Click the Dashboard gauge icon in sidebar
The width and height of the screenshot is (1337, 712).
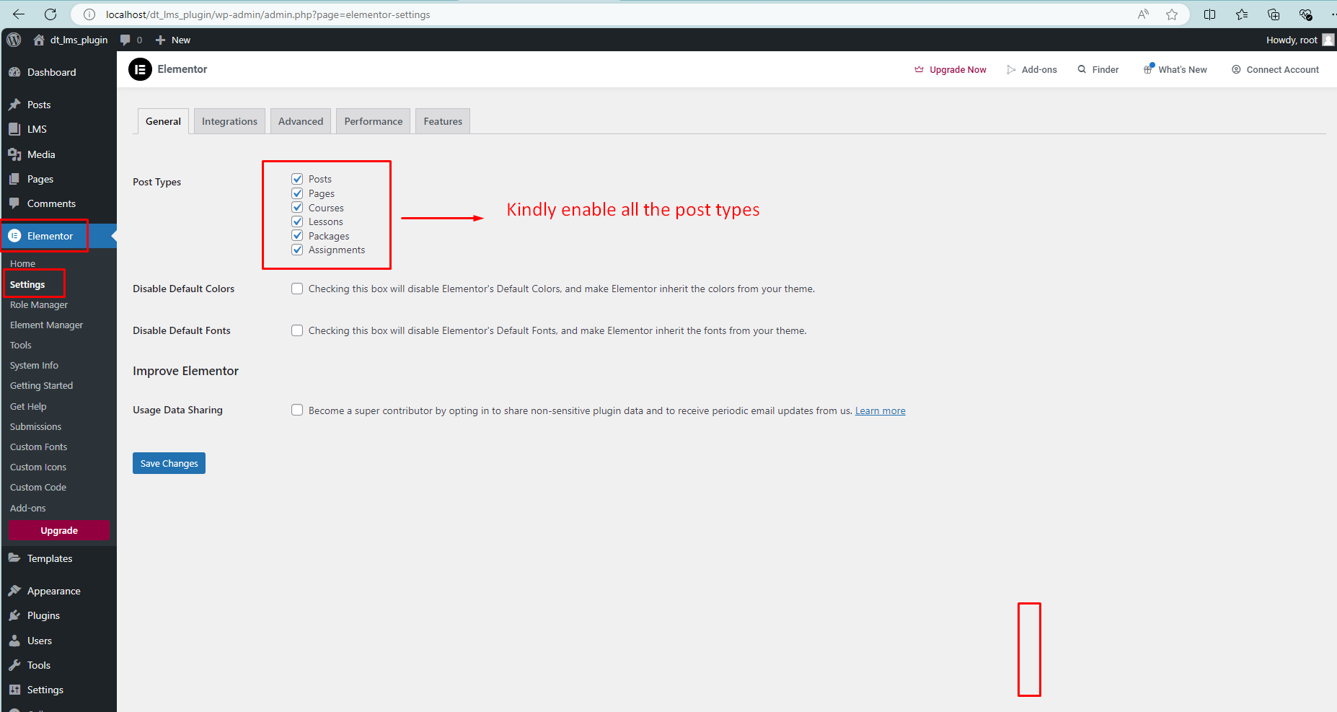[14, 72]
